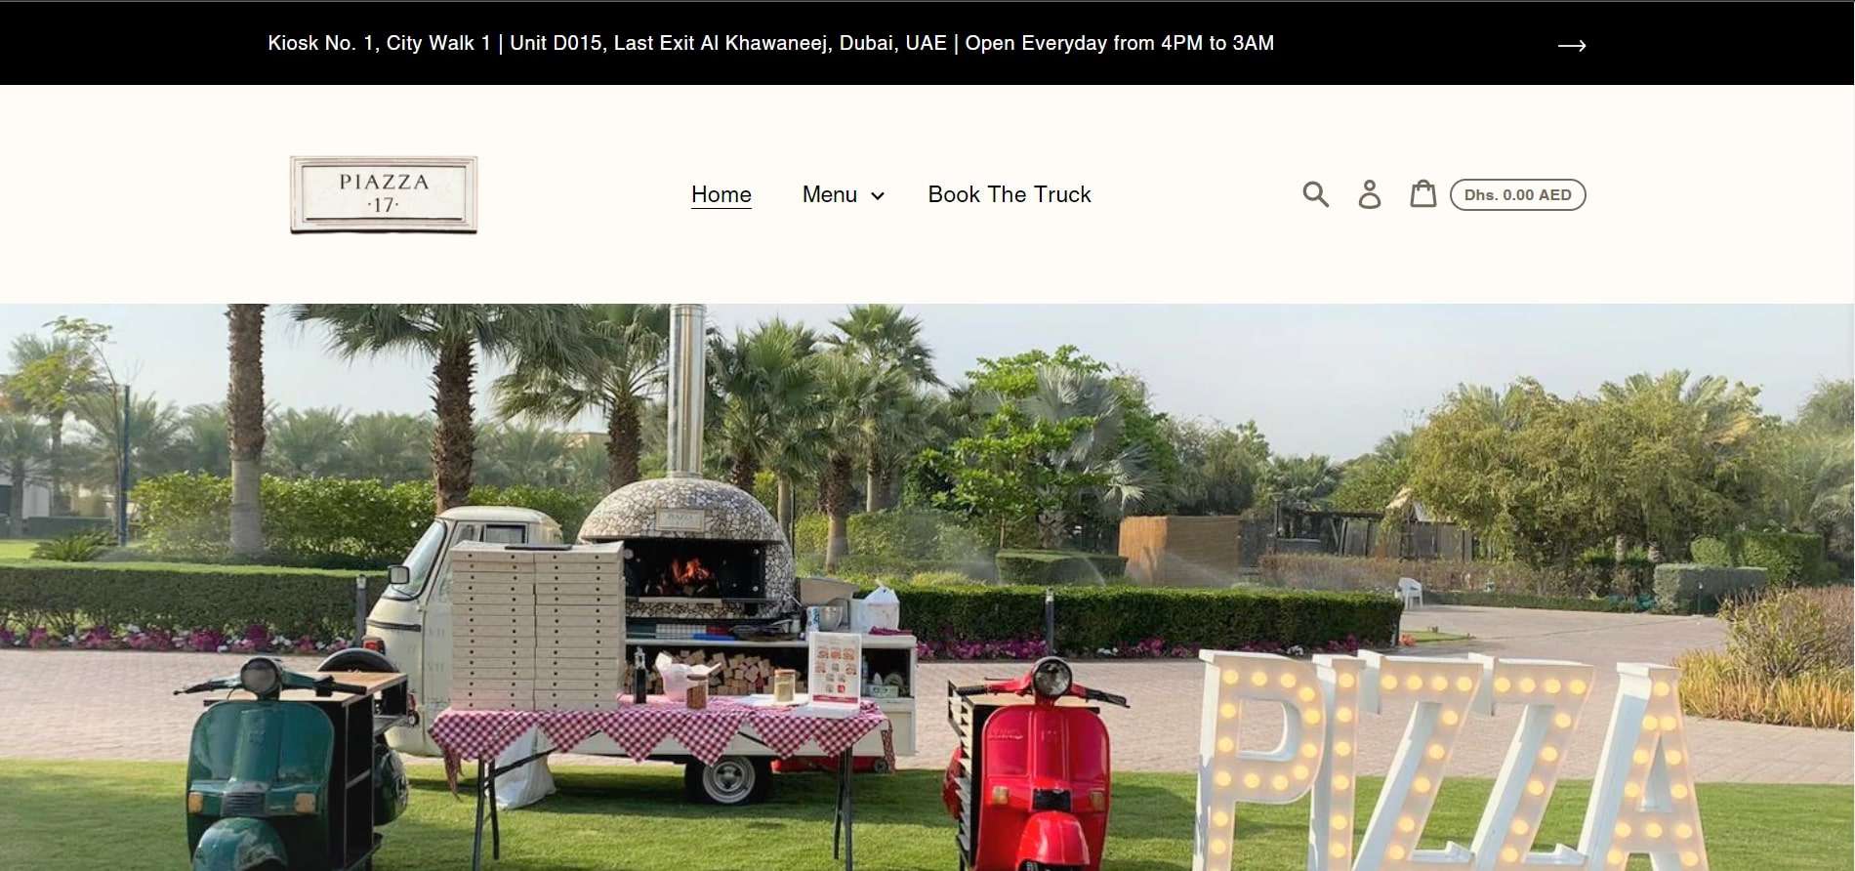Screen dimensions: 1855x871
Task: Click the stack of pizza boxes
Action: click(536, 625)
